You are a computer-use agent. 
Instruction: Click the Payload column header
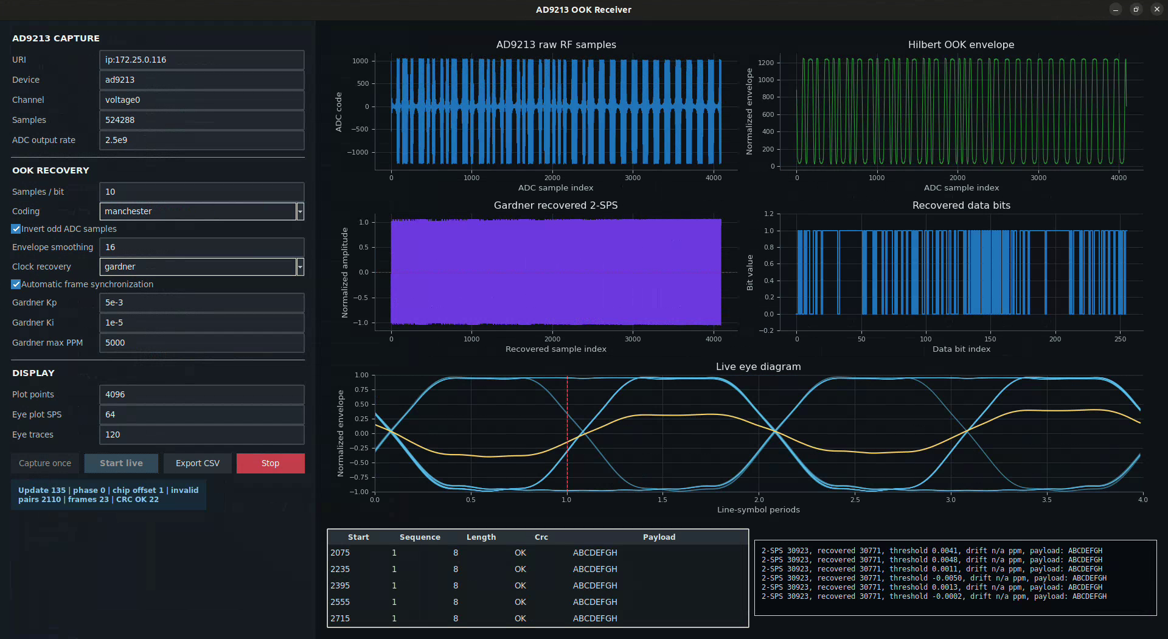coord(659,537)
